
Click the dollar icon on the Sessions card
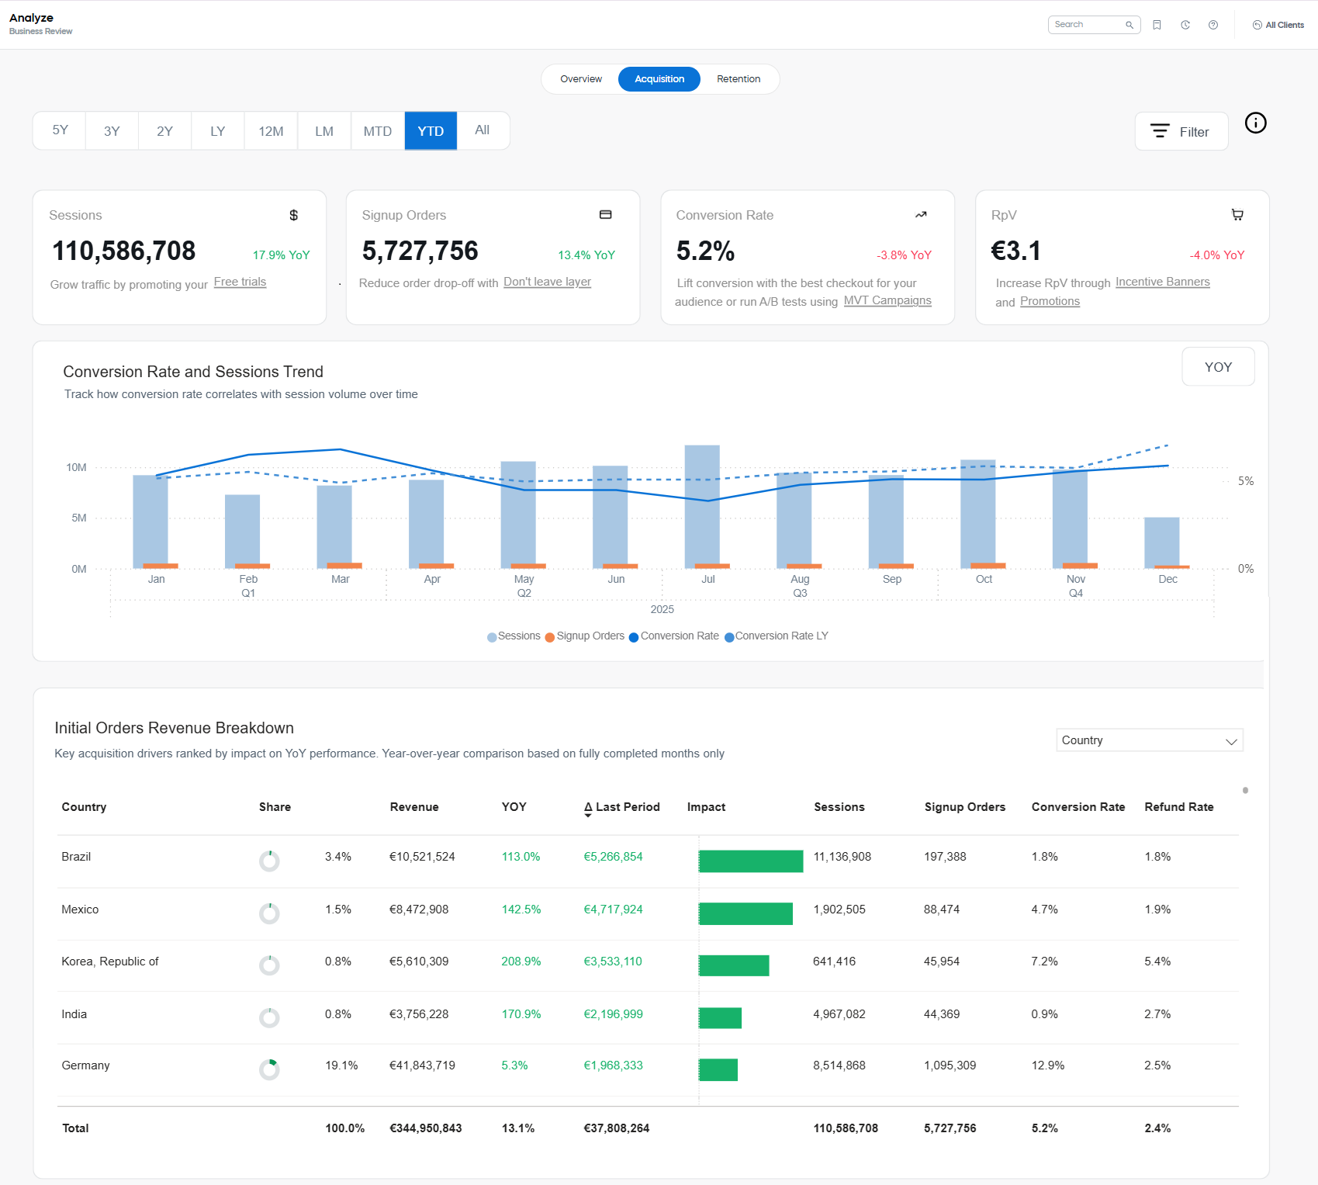tap(293, 215)
